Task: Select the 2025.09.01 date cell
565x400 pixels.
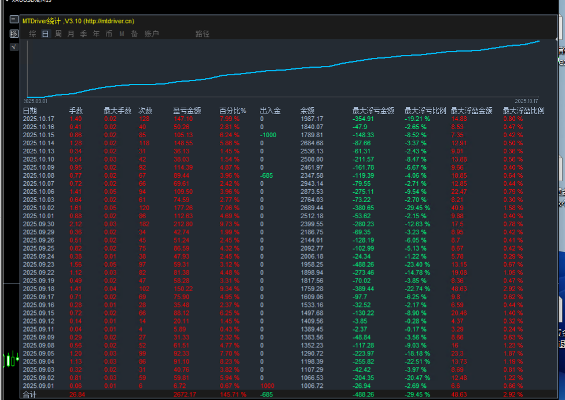Action: point(39,386)
